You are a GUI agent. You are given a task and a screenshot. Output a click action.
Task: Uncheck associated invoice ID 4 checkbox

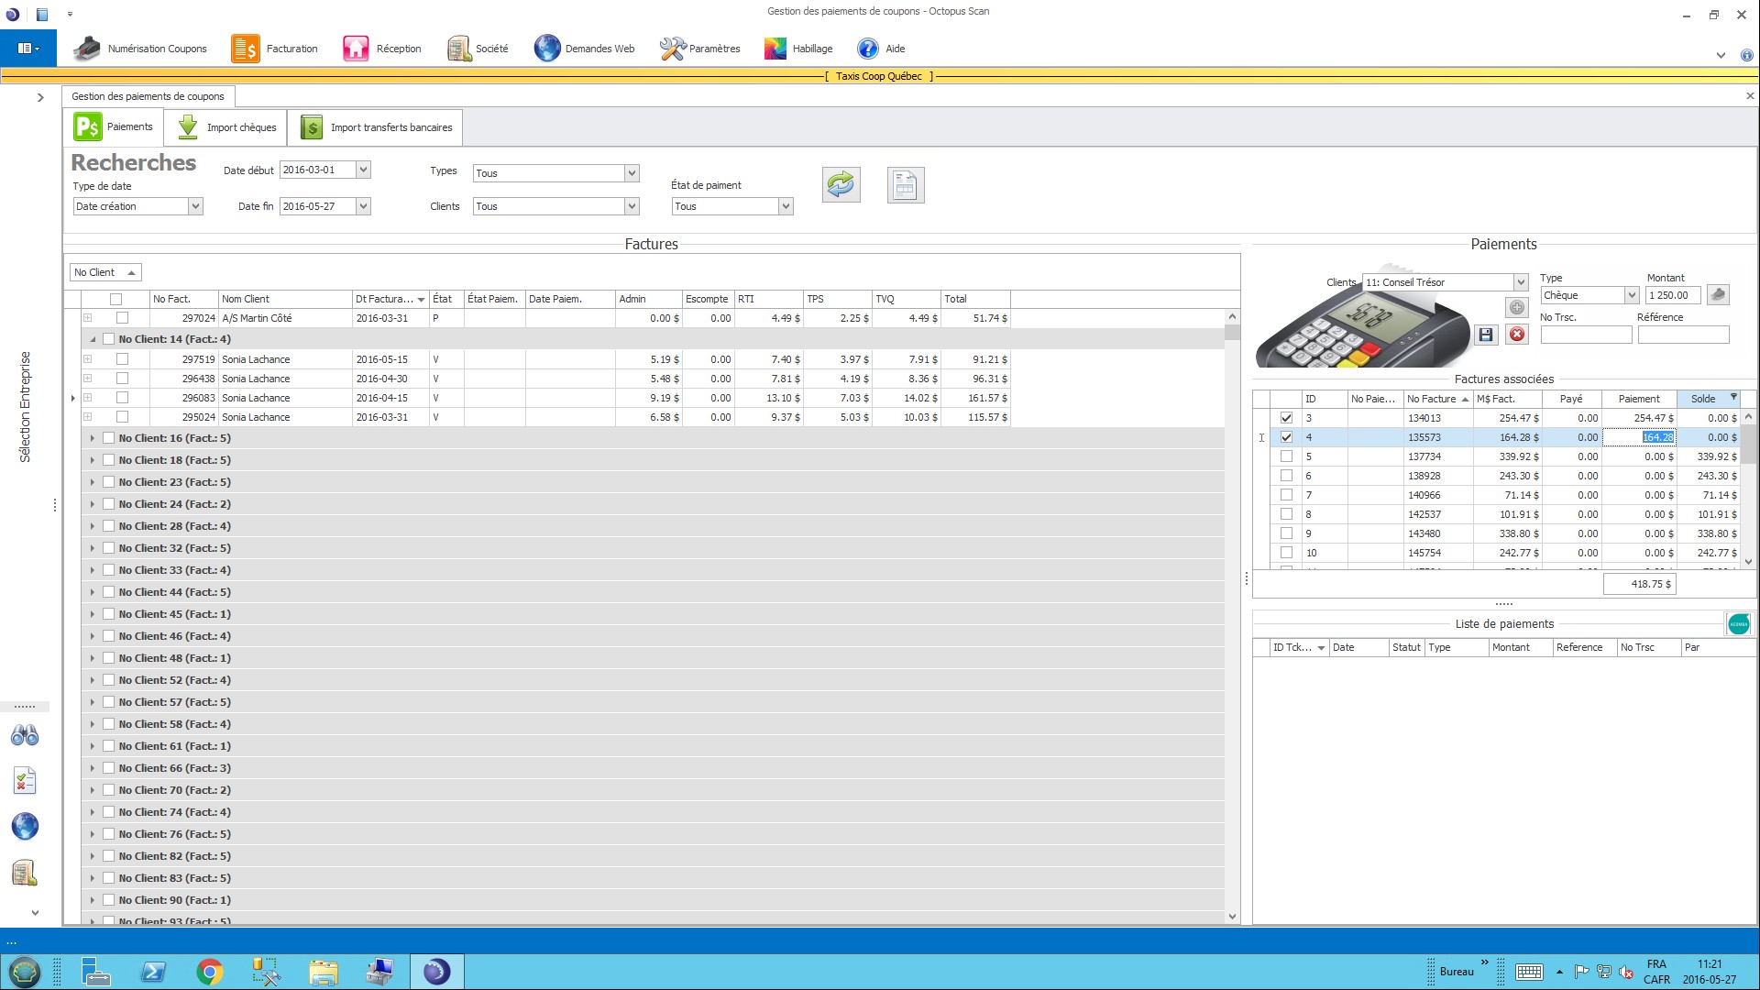coord(1286,437)
